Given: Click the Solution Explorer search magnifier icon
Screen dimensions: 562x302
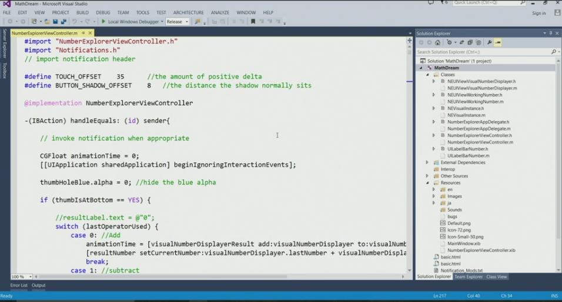Looking at the screenshot, I should tap(553, 52).
